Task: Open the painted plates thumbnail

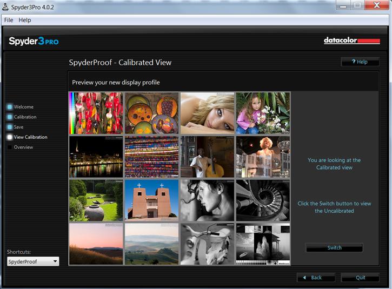Action: 152,113
